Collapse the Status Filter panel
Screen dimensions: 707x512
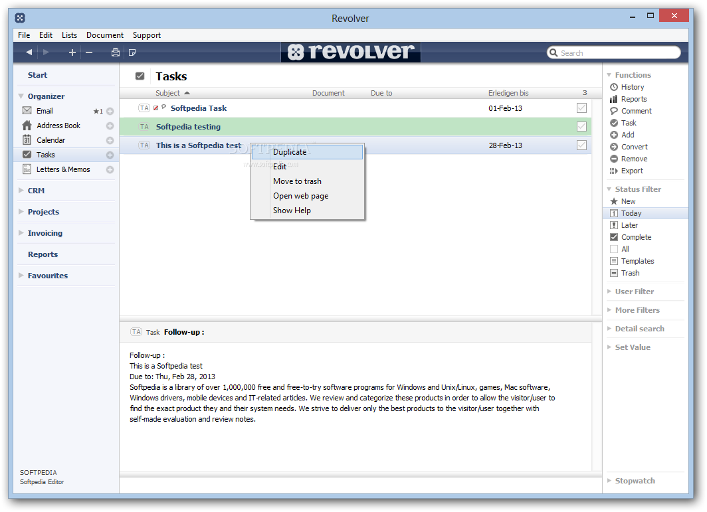point(609,189)
